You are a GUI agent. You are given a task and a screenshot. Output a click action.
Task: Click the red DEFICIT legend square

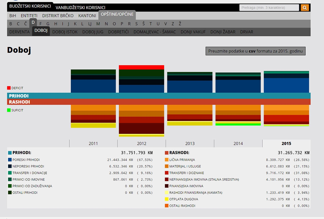click(x=9, y=88)
